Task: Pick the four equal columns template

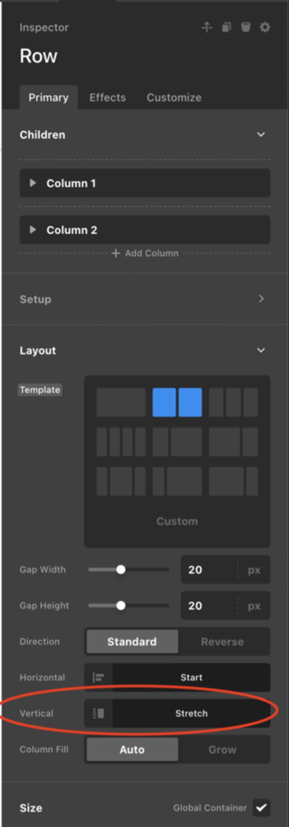Action: [x=121, y=442]
